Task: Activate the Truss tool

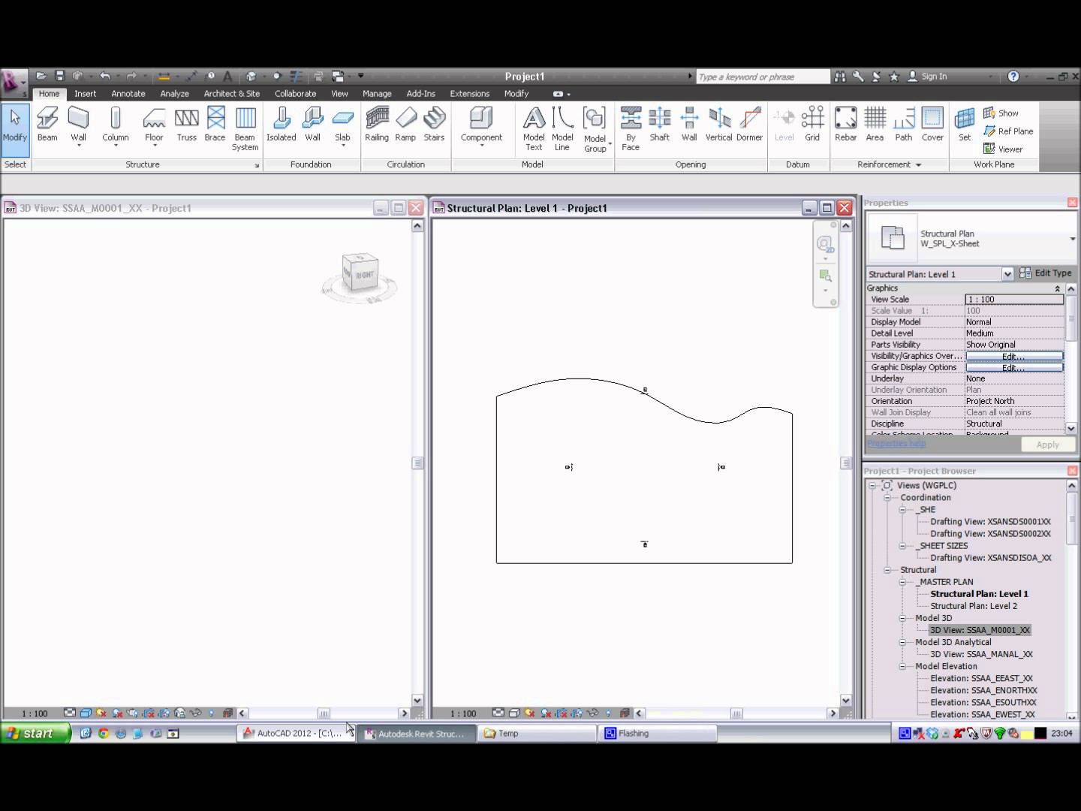Action: tap(186, 124)
